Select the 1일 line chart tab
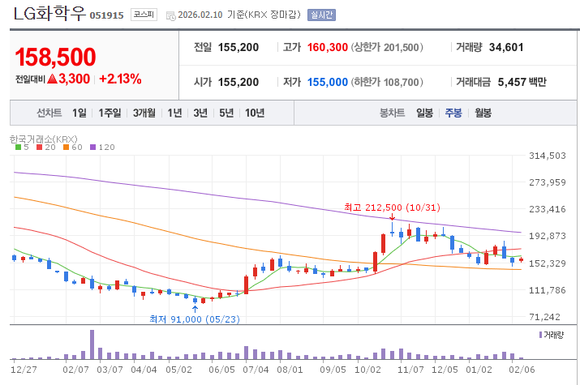The height and width of the screenshot is (385, 580). click(x=79, y=113)
